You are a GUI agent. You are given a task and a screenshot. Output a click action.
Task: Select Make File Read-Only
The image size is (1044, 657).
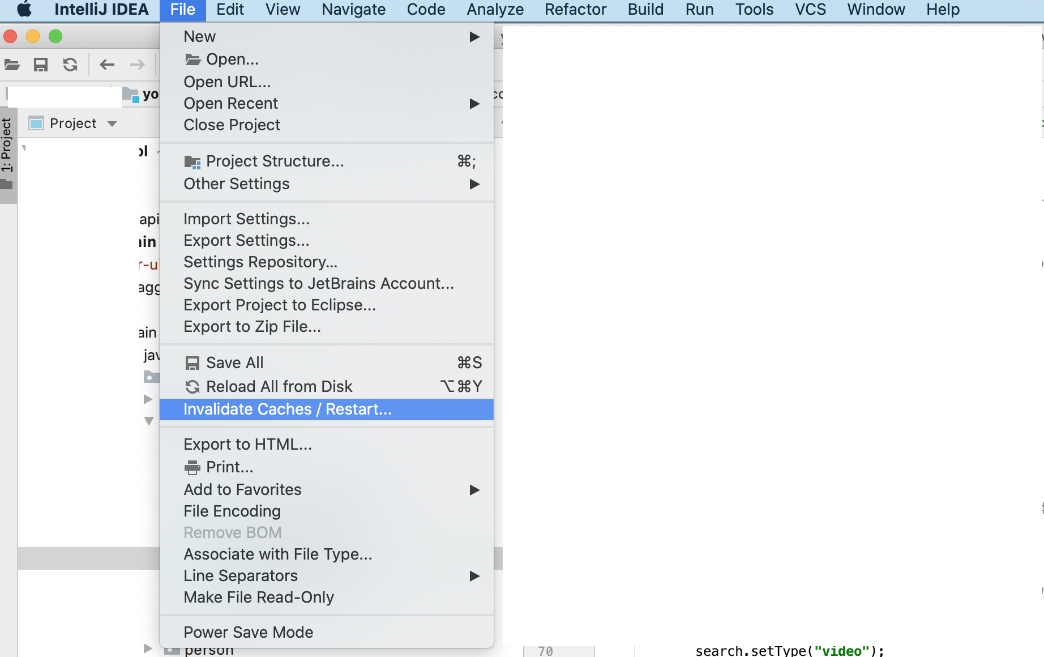[327, 598]
